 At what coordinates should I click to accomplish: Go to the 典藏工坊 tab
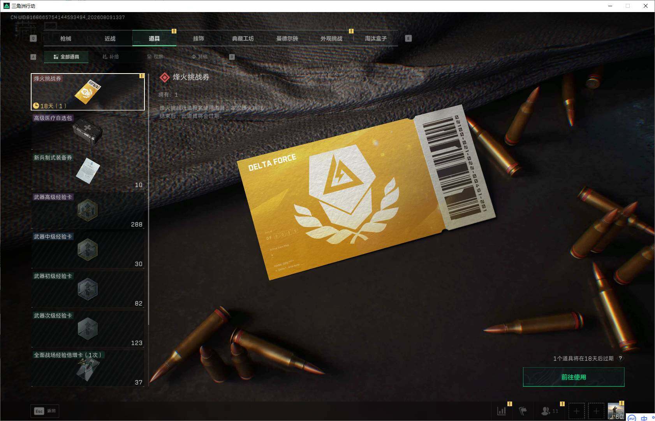point(243,39)
